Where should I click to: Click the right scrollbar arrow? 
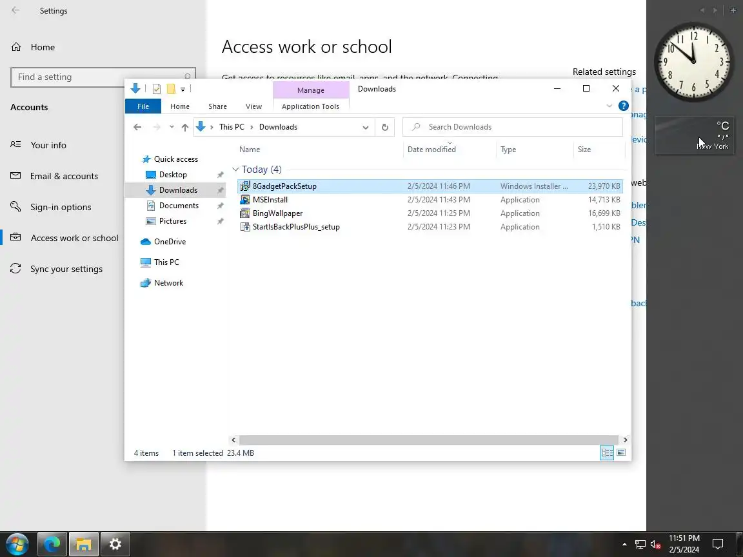click(625, 440)
